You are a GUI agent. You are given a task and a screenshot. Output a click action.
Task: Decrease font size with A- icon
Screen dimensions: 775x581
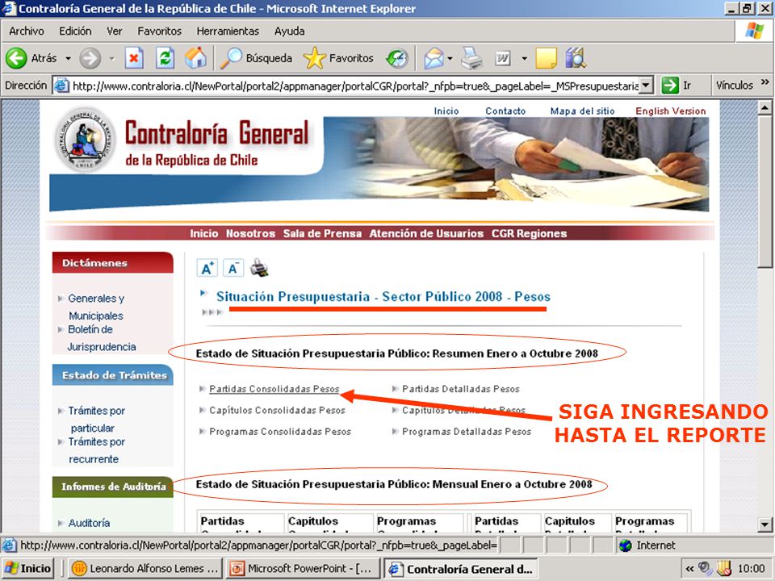point(232,268)
